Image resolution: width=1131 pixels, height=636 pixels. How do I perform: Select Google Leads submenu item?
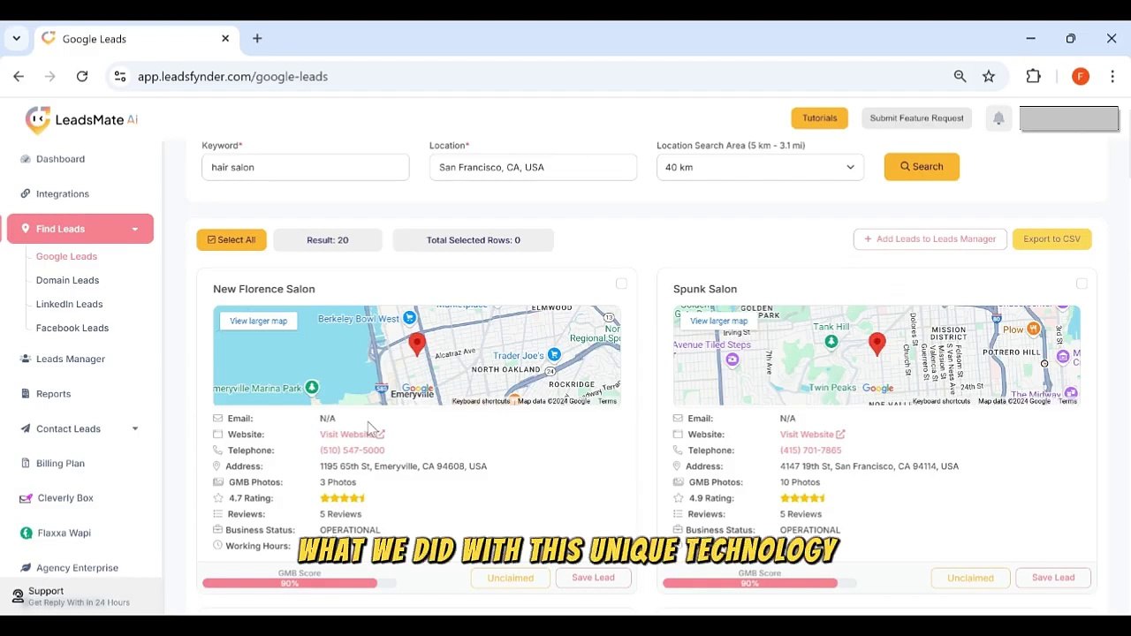66,256
